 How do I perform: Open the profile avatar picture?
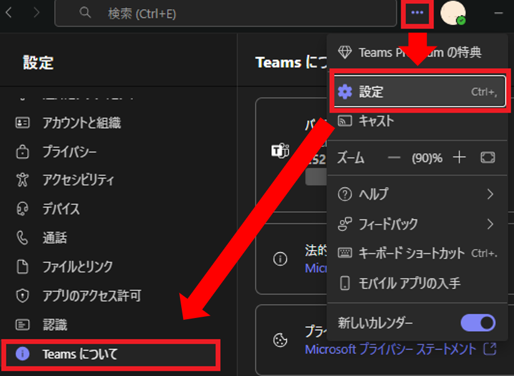(x=452, y=13)
